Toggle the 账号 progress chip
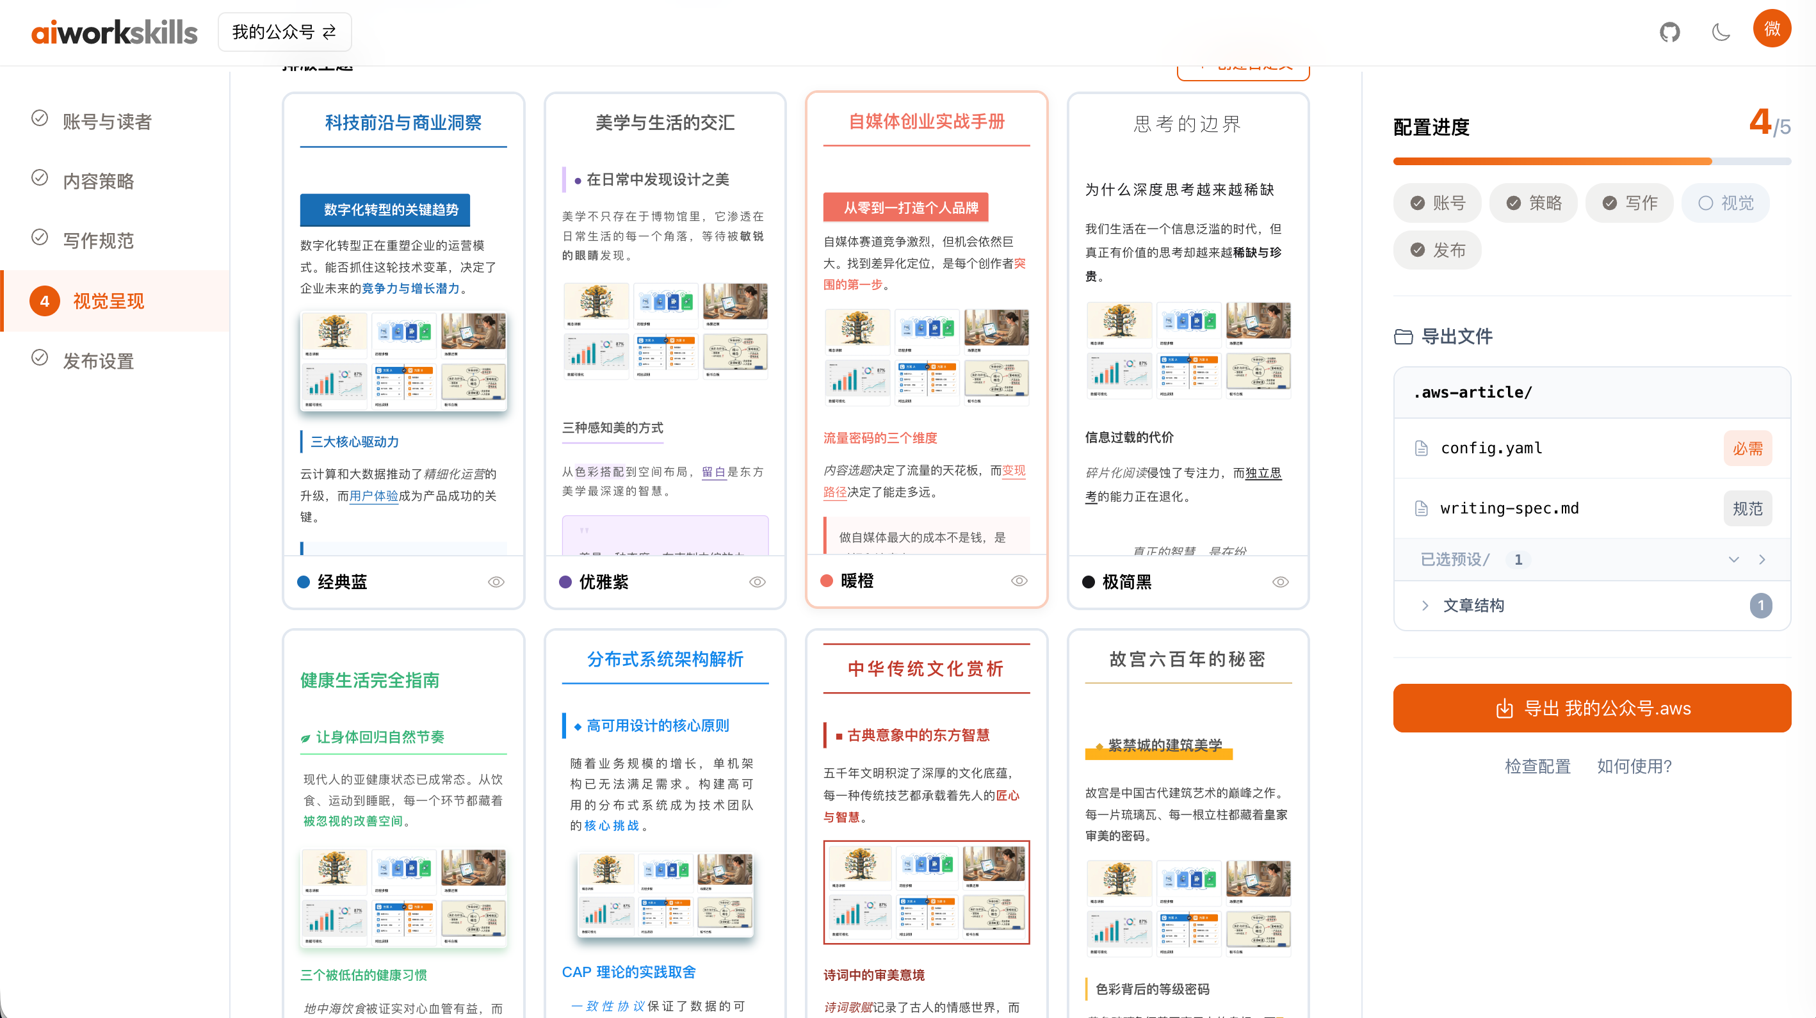1816x1018 pixels. click(x=1437, y=203)
